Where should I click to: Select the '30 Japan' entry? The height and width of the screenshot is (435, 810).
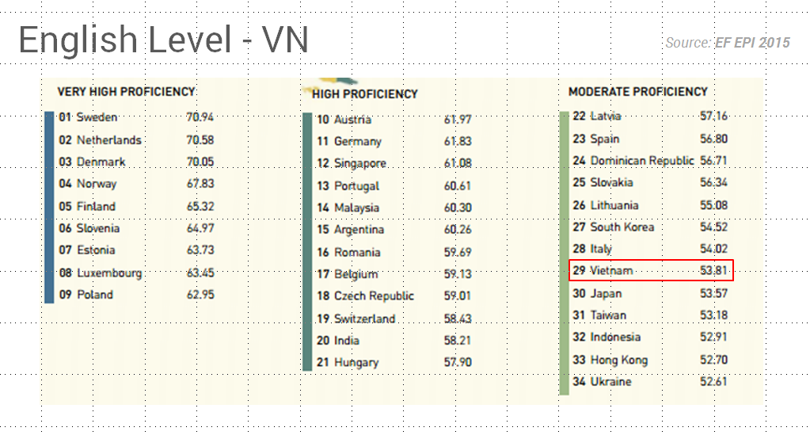pyautogui.click(x=597, y=294)
